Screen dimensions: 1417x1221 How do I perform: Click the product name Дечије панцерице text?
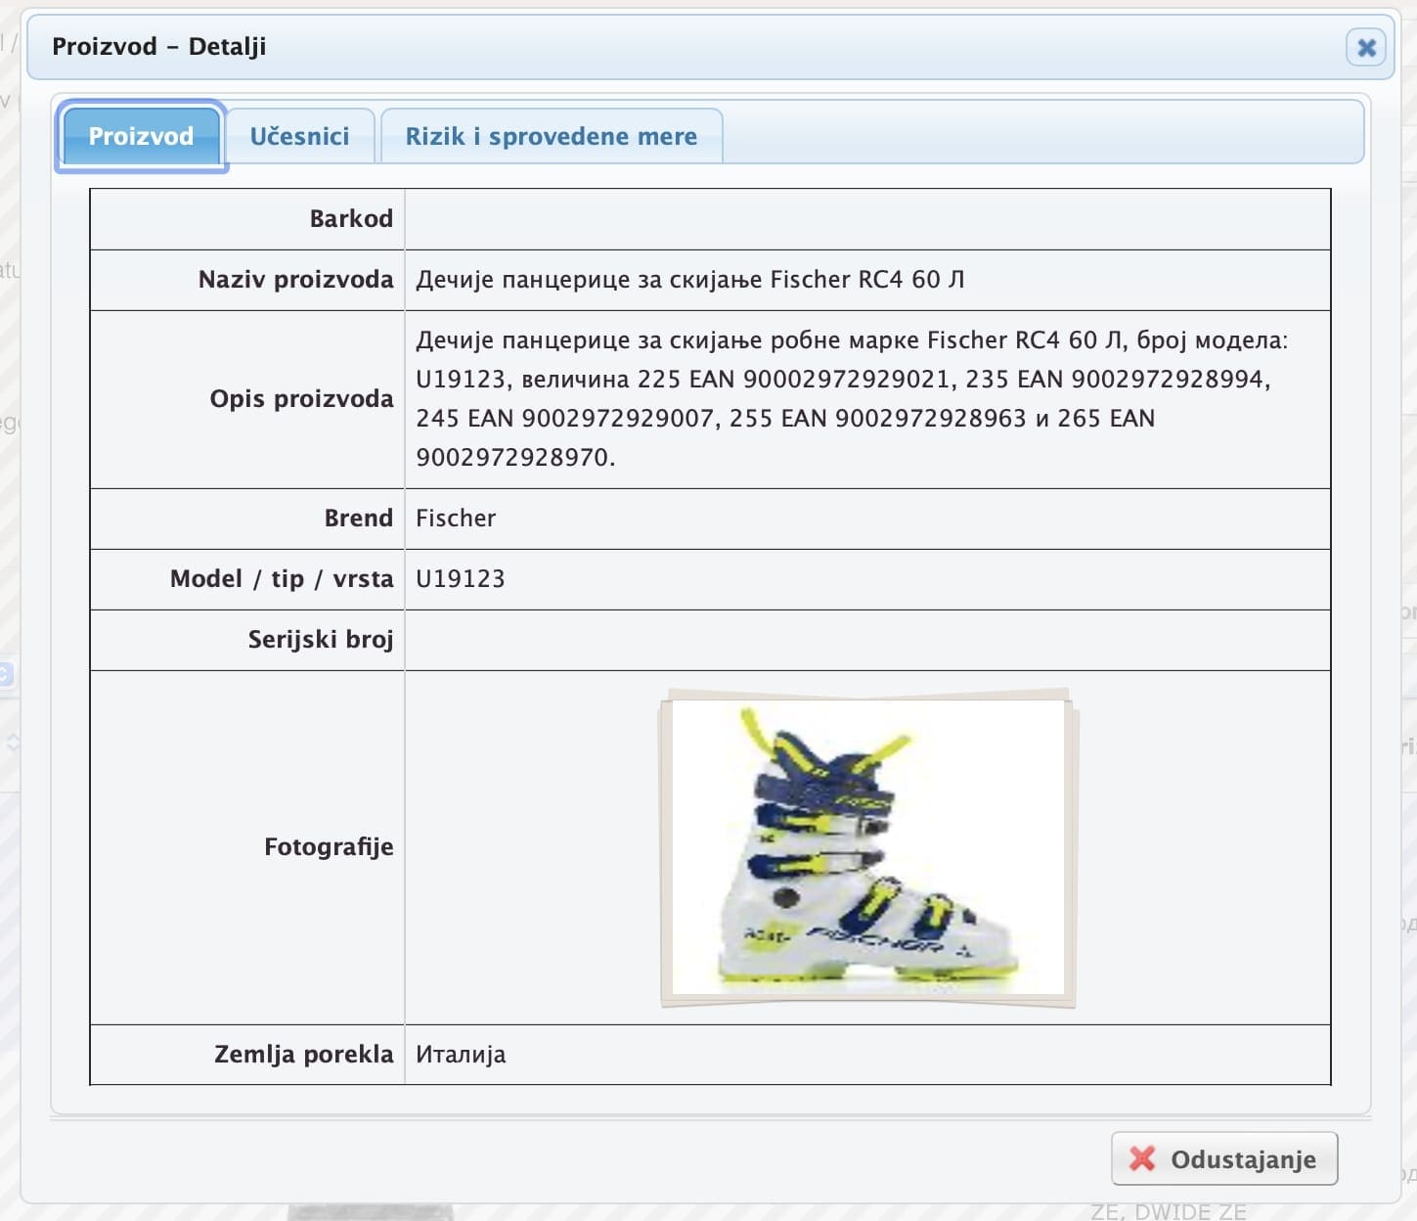(689, 280)
